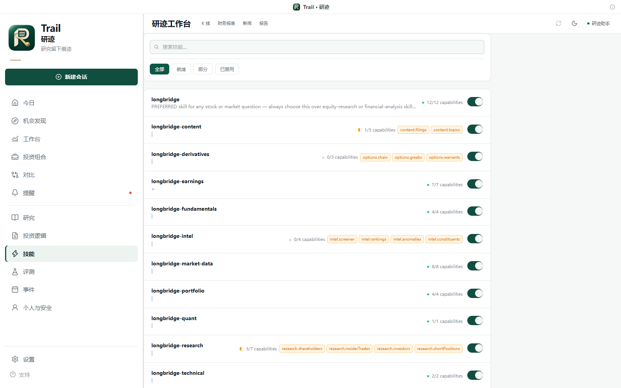621x388 pixels.
Task: Toggle longbridge-earnings skill switch
Action: (x=475, y=184)
